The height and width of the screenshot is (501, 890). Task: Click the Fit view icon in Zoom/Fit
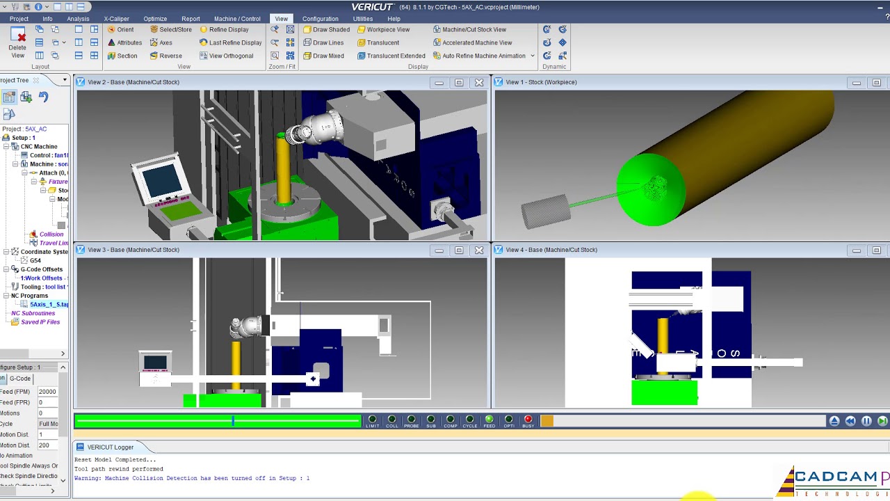290,29
